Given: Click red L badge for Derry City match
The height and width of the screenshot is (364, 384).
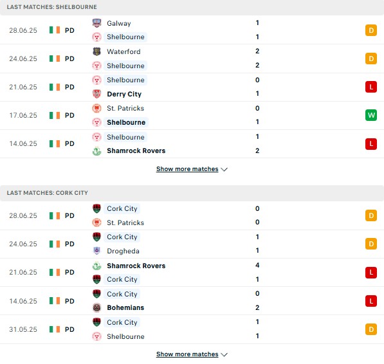Looking at the screenshot, I should tap(371, 87).
